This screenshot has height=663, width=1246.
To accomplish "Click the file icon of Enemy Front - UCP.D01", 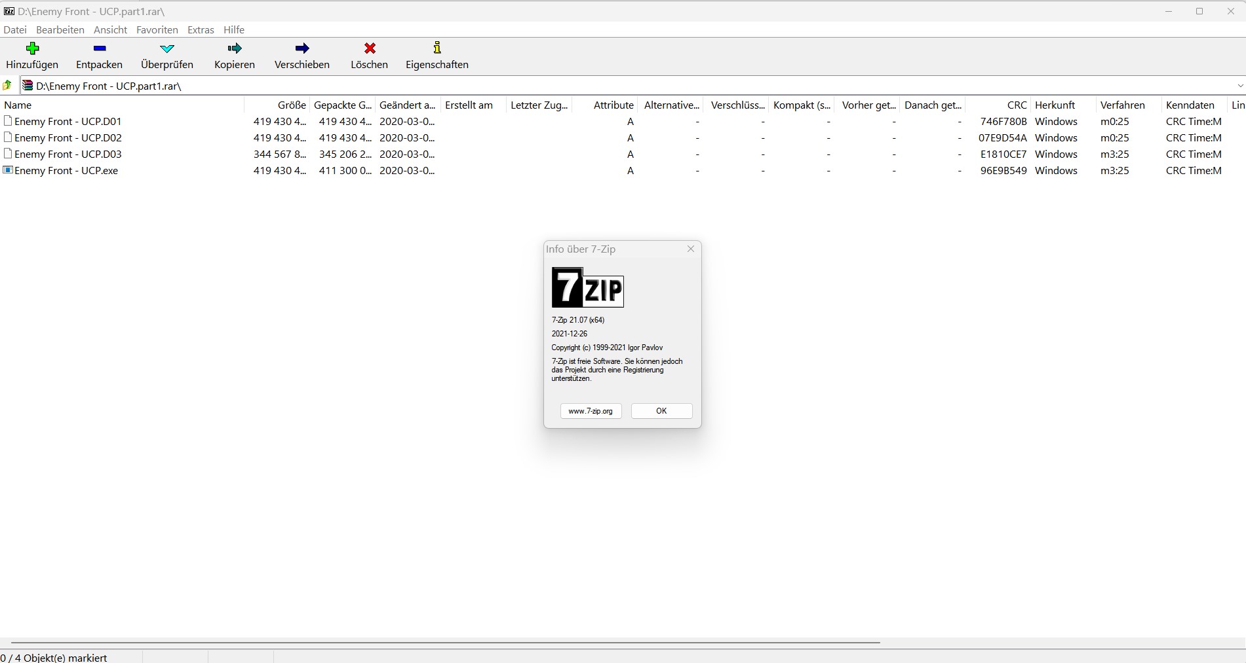I will (x=8, y=121).
